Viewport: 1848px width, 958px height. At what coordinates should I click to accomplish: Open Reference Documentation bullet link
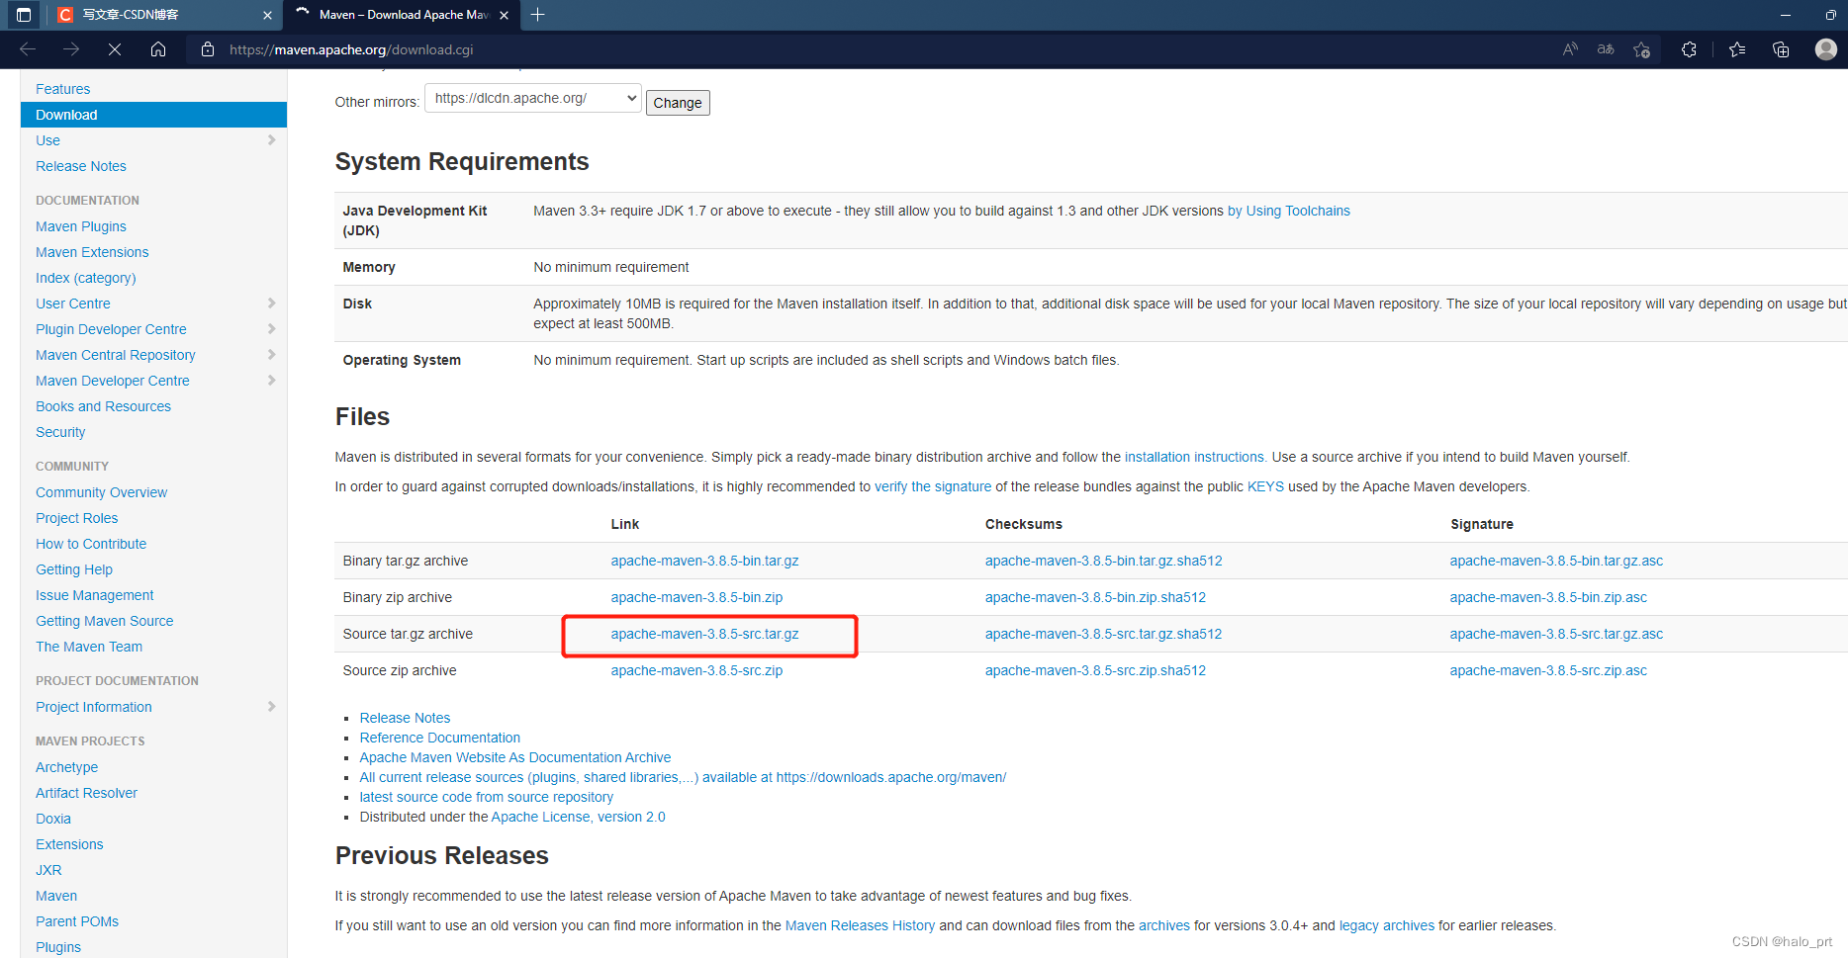coord(439,738)
